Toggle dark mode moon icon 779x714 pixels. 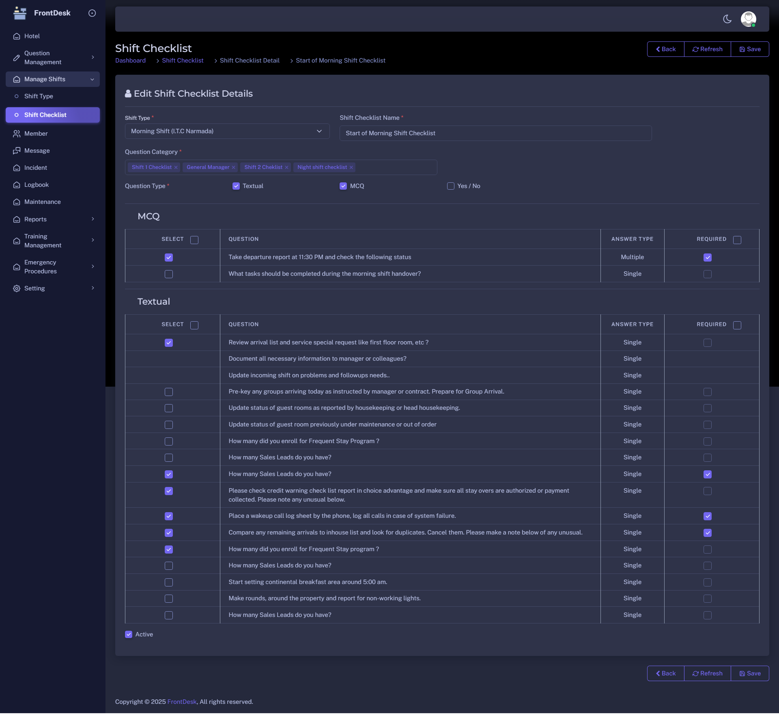pyautogui.click(x=727, y=19)
